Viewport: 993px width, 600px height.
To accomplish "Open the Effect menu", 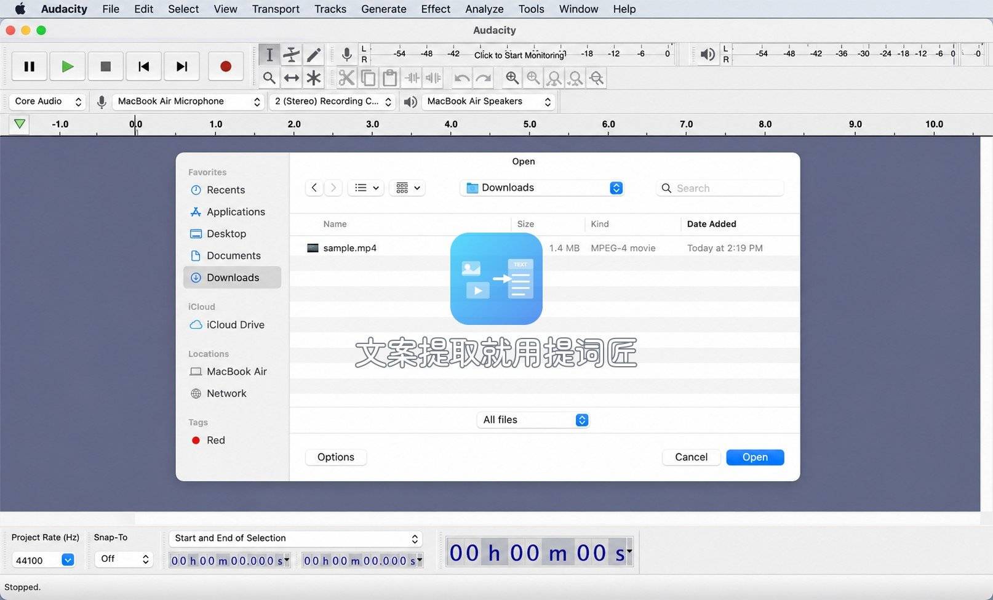I will pyautogui.click(x=436, y=9).
